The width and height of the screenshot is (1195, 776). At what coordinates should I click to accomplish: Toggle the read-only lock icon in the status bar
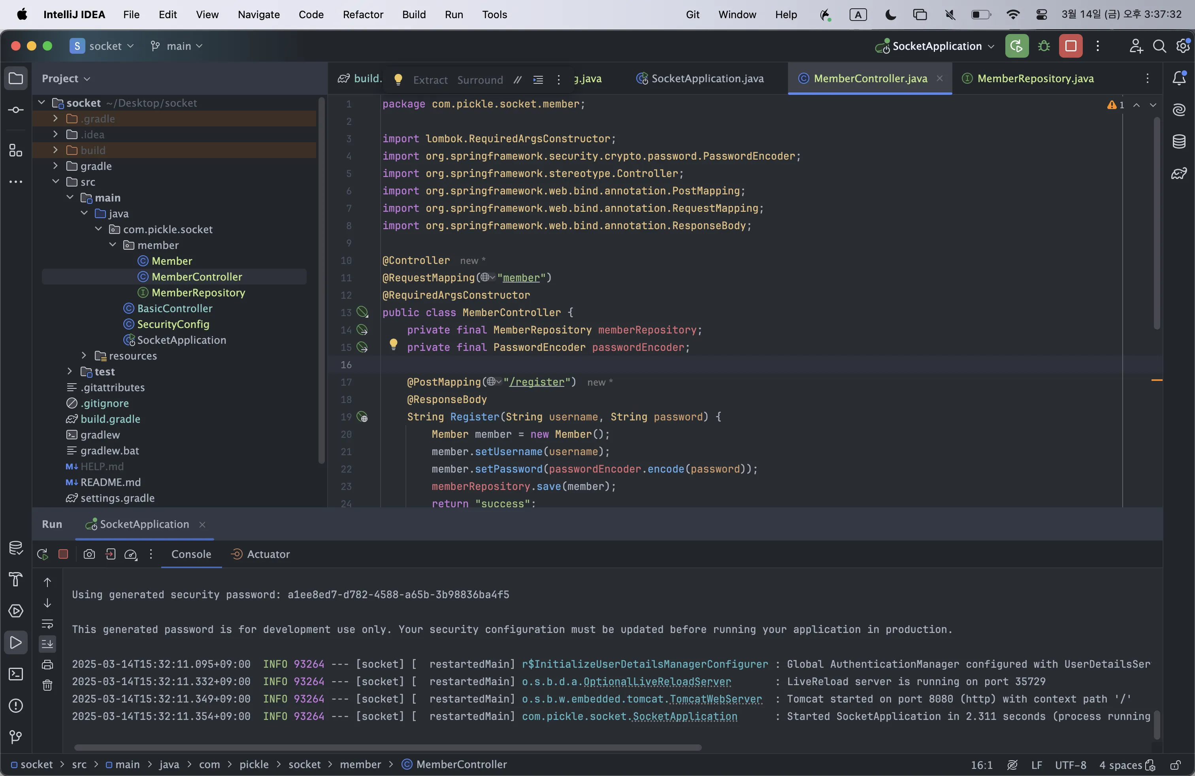[1175, 765]
